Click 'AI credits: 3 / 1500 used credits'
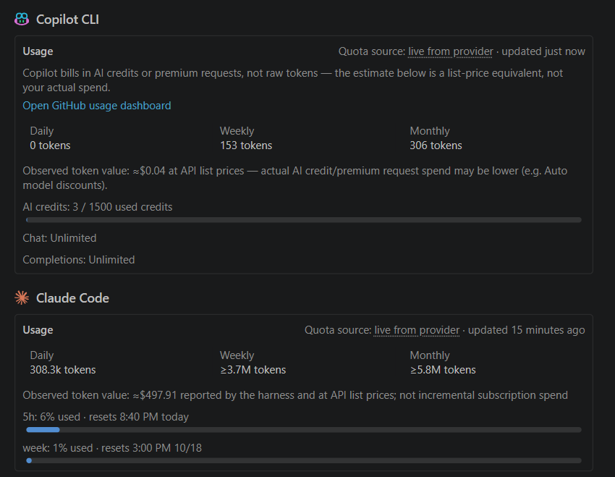This screenshot has width=615, height=477. click(x=98, y=207)
